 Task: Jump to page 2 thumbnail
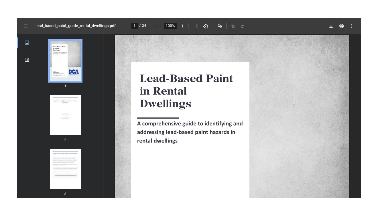point(65,115)
